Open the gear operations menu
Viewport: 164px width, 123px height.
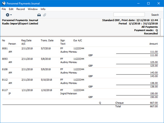point(9,15)
